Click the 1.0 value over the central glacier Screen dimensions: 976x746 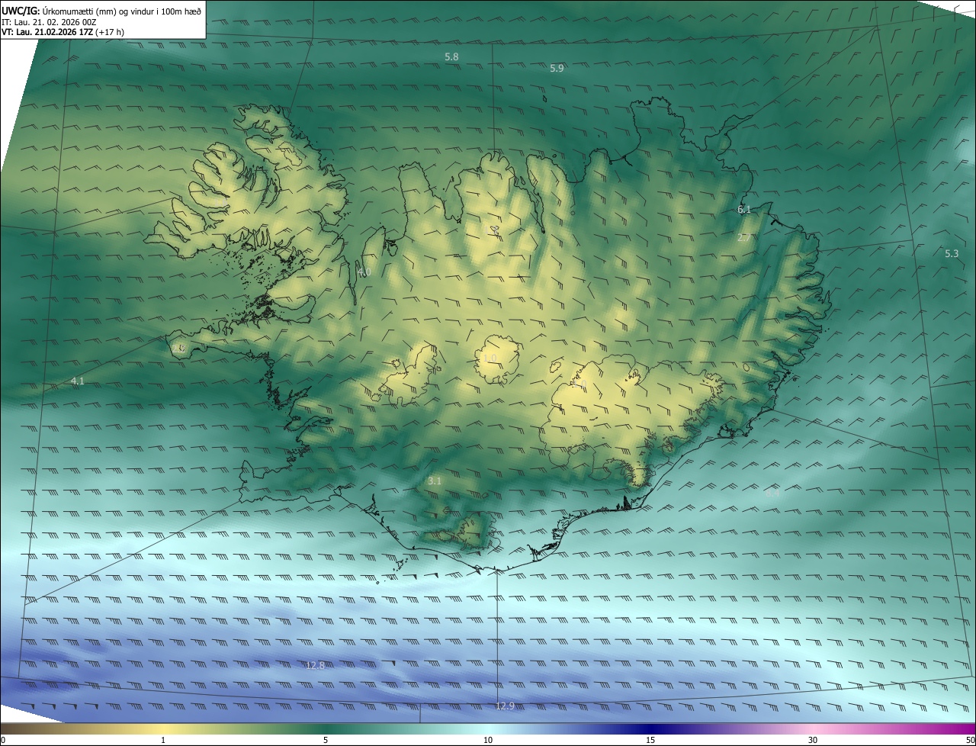click(490, 358)
